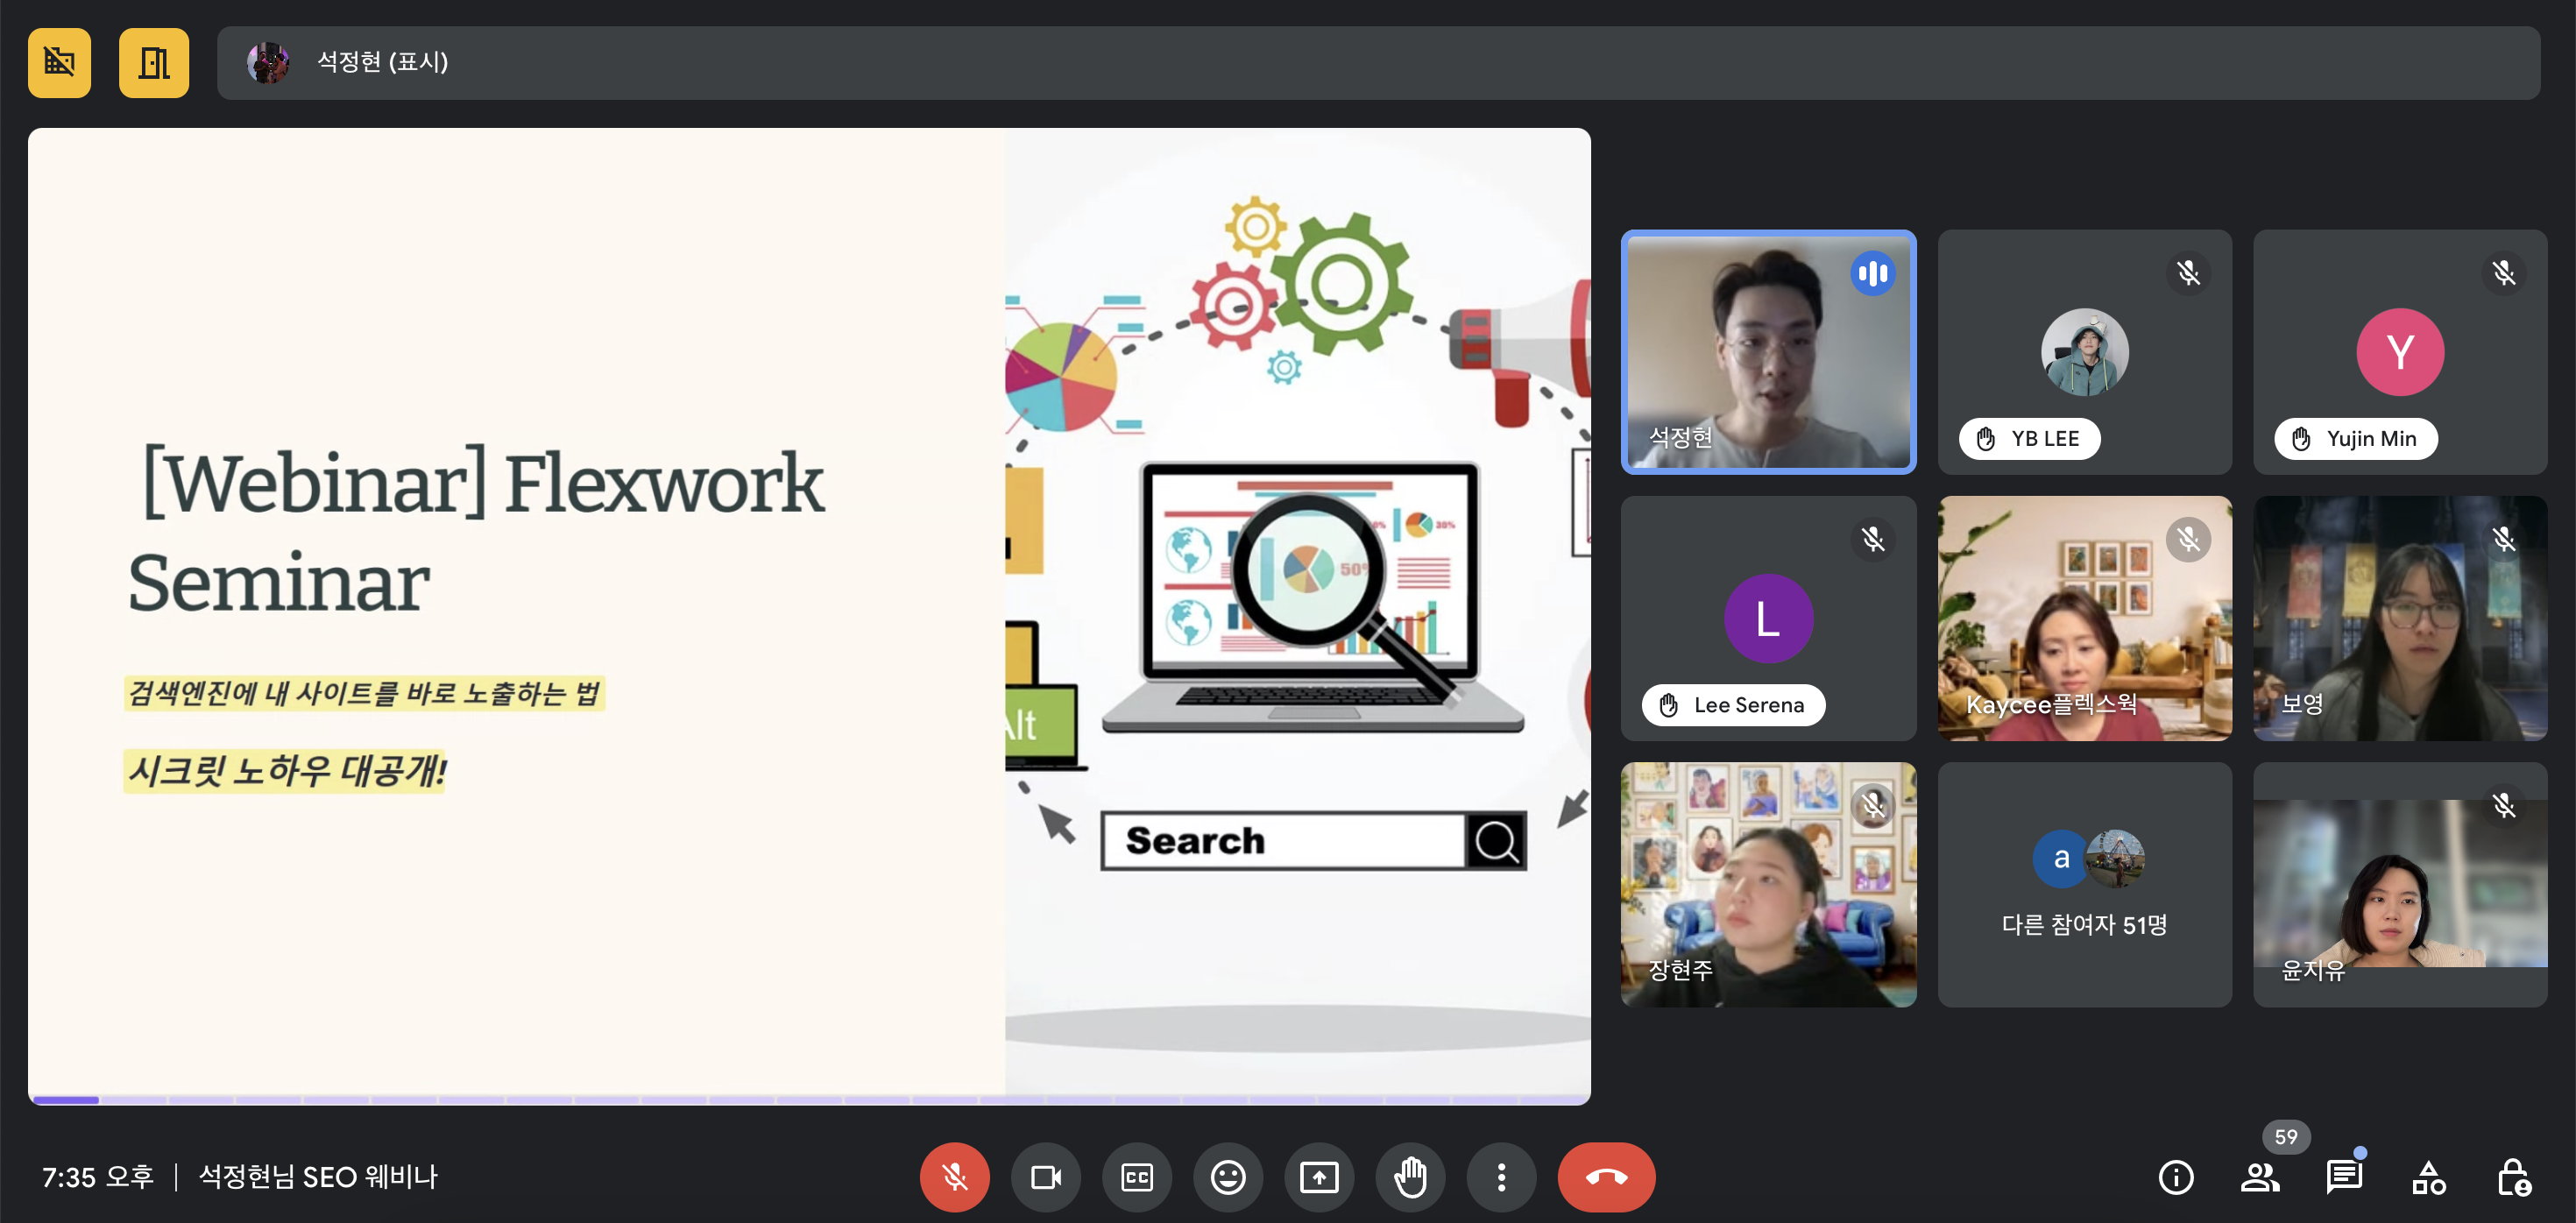
Task: Turn on closed captions
Action: [x=1137, y=1177]
